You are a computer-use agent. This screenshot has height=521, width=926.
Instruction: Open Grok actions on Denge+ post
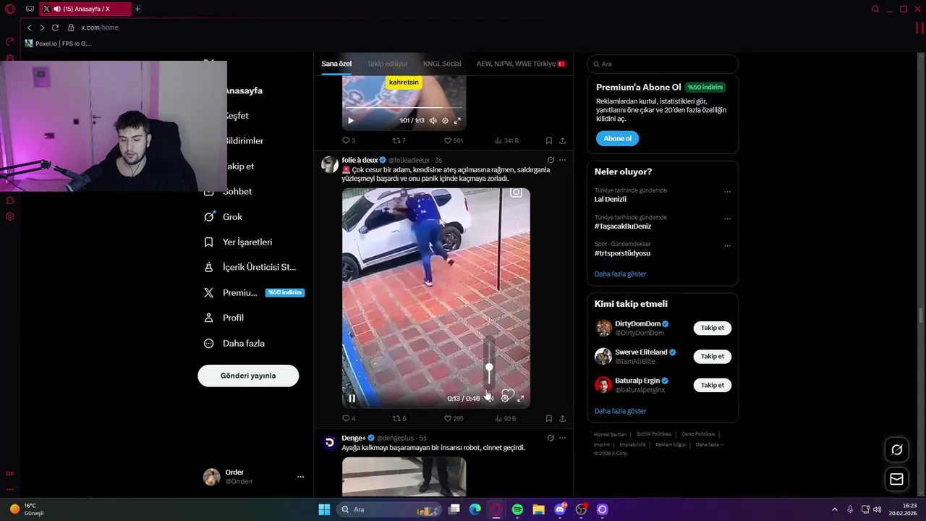(x=551, y=438)
